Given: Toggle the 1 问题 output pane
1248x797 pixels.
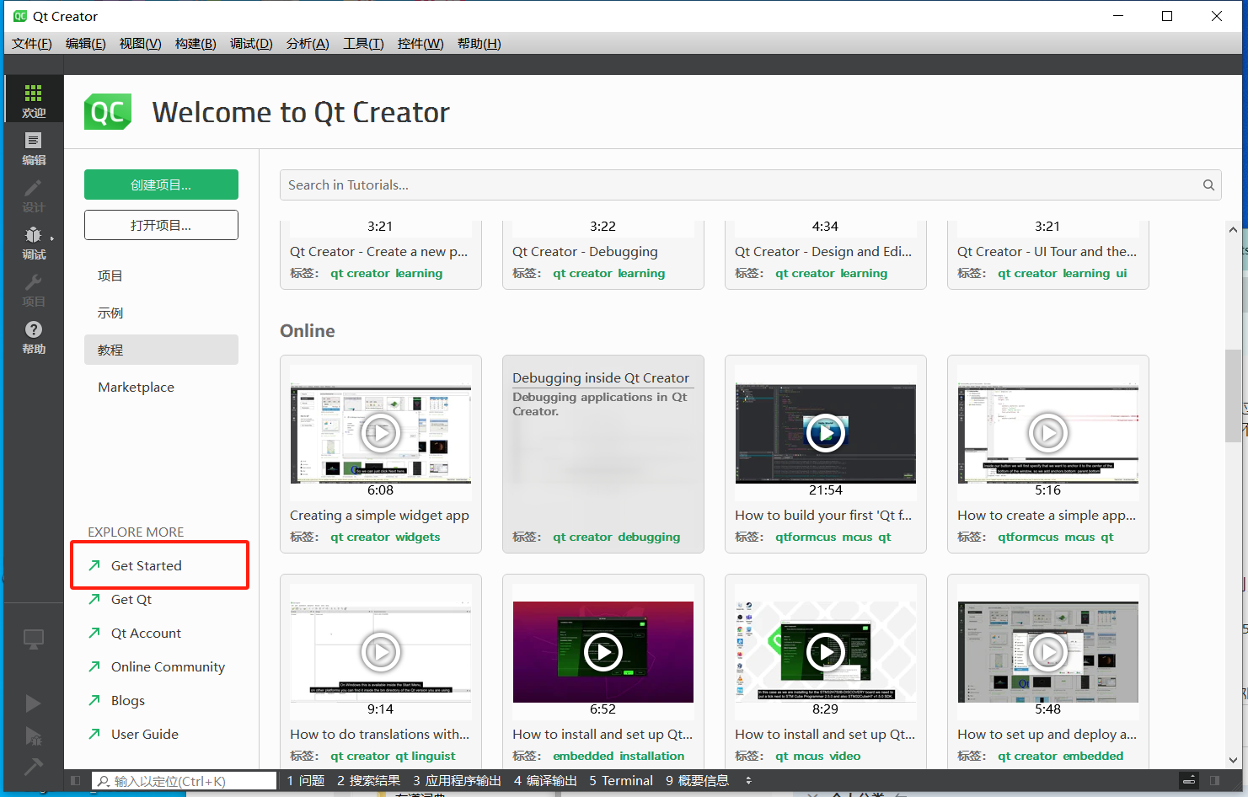Looking at the screenshot, I should [x=305, y=780].
